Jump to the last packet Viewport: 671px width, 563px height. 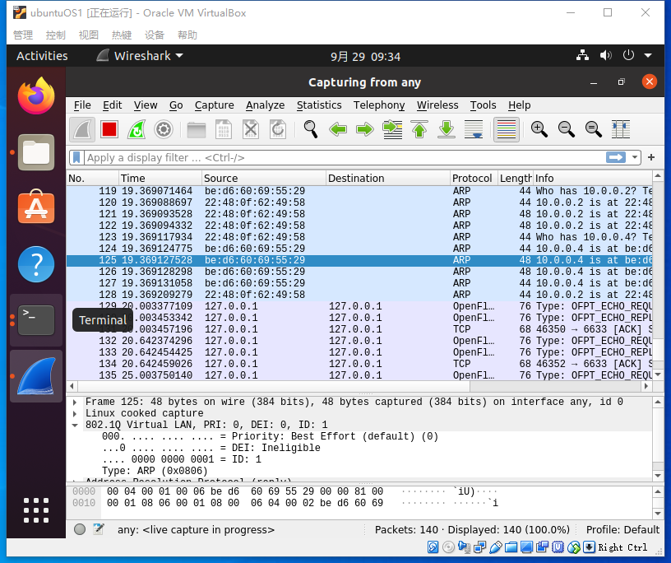[x=447, y=129]
